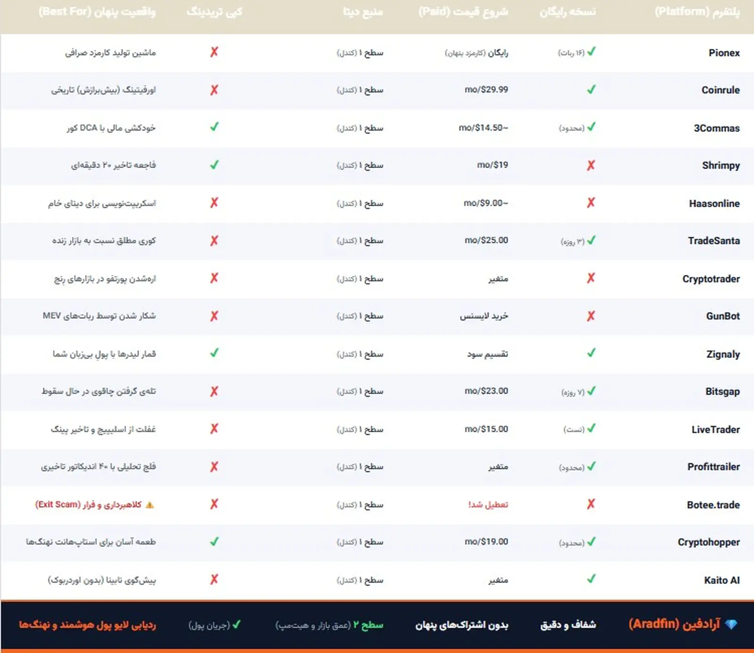The width and height of the screenshot is (754, 653).
Task: Select the "Coinrule" platform name
Action: click(x=721, y=90)
